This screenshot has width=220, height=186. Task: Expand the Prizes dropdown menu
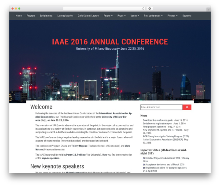pyautogui.click(x=121, y=16)
